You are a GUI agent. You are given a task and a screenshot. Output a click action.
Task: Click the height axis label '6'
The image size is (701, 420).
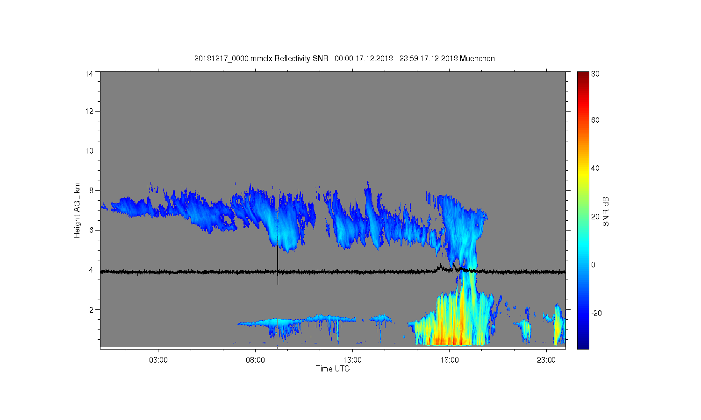coord(91,230)
